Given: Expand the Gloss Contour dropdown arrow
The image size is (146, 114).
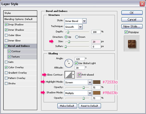Looking at the screenshot, I should 73,75.
